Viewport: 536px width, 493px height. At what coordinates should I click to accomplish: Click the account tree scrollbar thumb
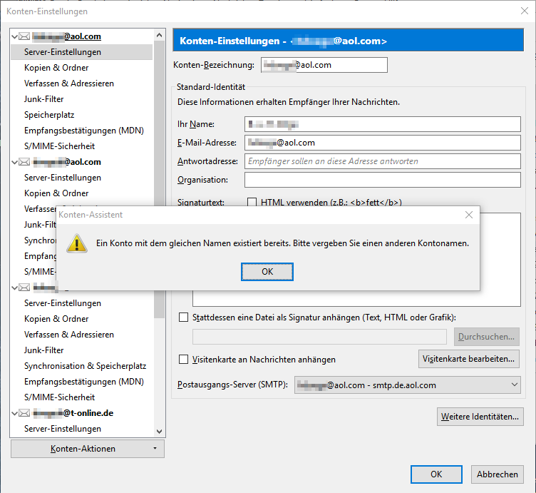(159, 180)
